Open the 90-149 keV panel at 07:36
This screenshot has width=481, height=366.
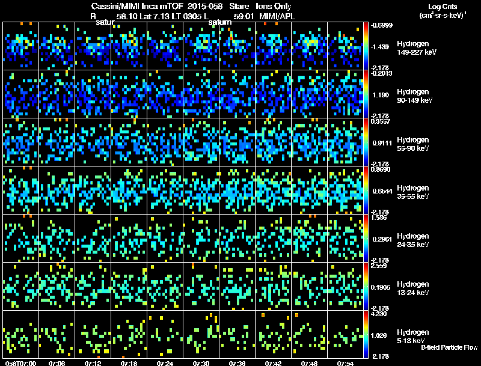tap(237, 94)
